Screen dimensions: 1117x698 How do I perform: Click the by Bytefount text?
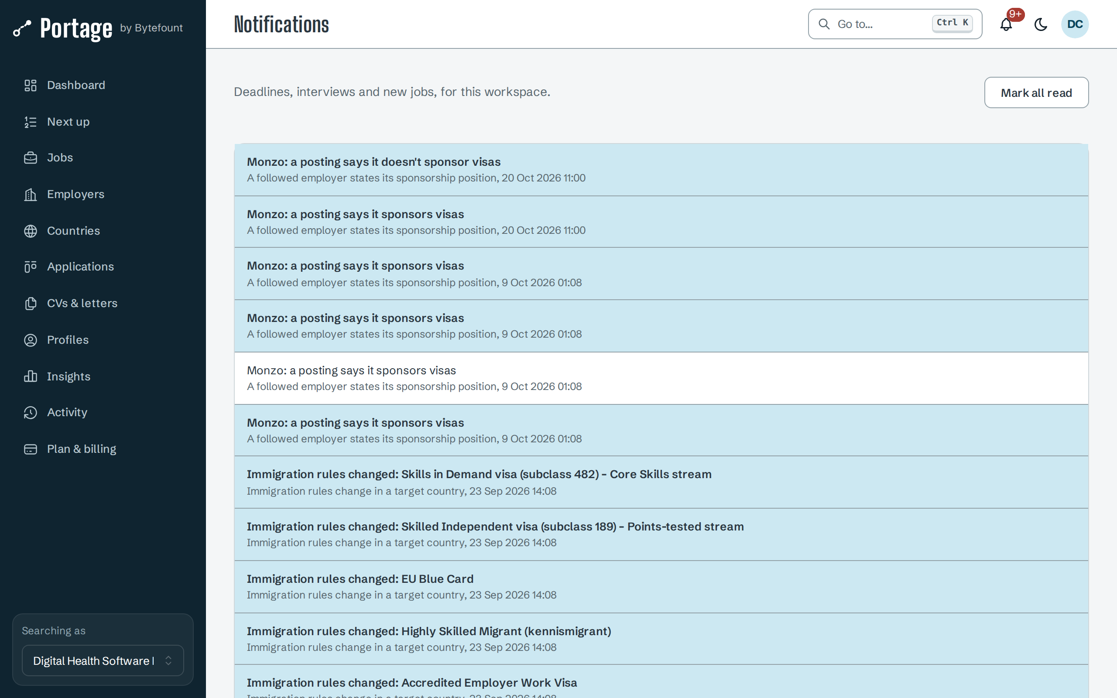click(151, 27)
